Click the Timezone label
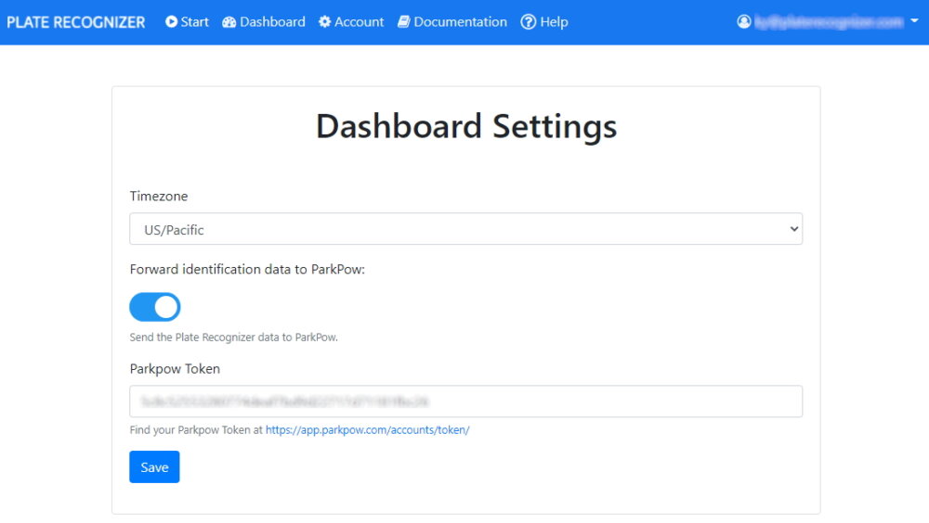The image size is (929, 523). pyautogui.click(x=159, y=197)
